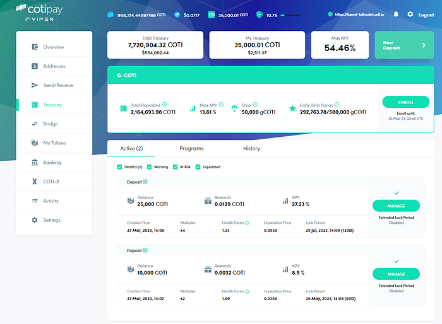Click the fullnode URL link in header
Image resolution: width=442 pixels, height=324 pixels.
tap(359, 14)
